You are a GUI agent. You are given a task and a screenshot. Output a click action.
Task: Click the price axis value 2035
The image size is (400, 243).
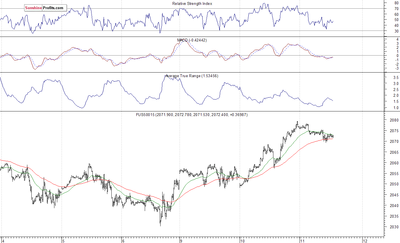pos(395,216)
